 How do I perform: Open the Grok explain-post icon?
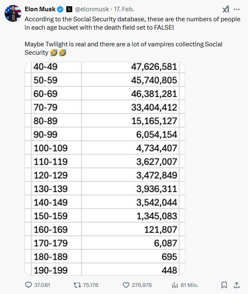coord(226,9)
